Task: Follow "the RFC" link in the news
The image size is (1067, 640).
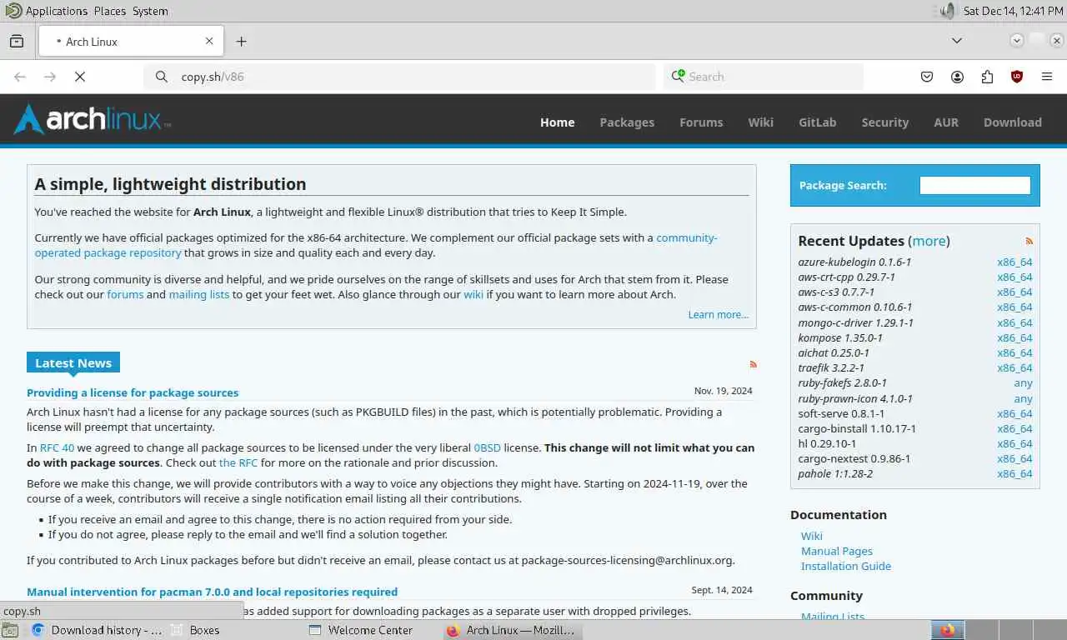Action: click(x=238, y=462)
